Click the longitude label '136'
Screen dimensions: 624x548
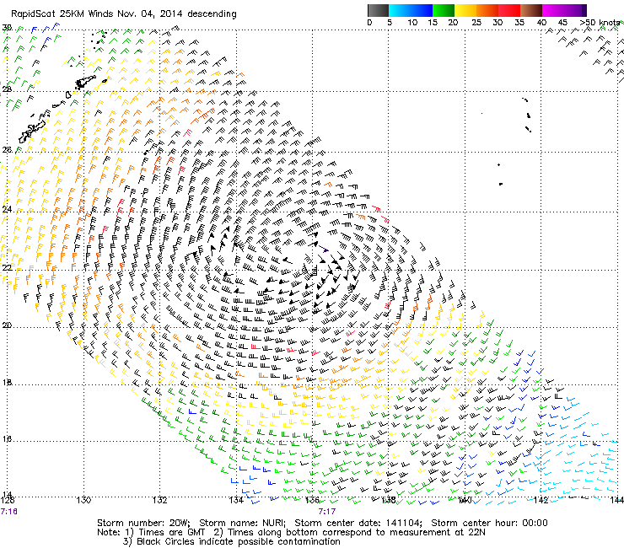[312, 500]
